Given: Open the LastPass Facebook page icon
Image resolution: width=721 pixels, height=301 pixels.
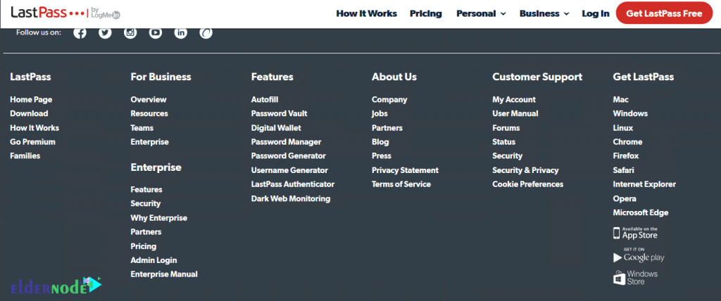Looking at the screenshot, I should click(80, 32).
